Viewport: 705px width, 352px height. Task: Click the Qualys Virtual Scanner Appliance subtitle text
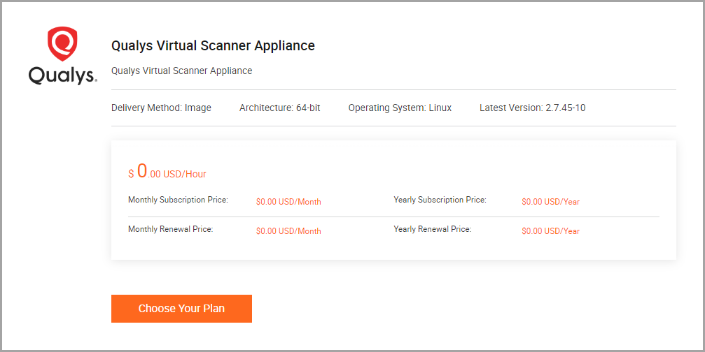(181, 71)
